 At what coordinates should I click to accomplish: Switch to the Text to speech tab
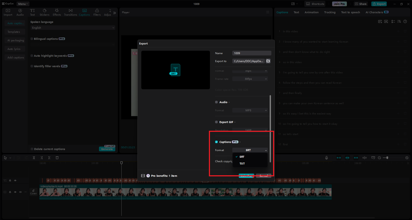[x=351, y=12]
